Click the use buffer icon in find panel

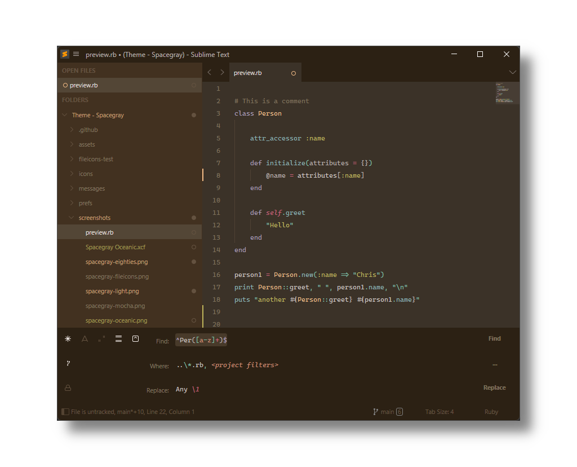coord(136,339)
